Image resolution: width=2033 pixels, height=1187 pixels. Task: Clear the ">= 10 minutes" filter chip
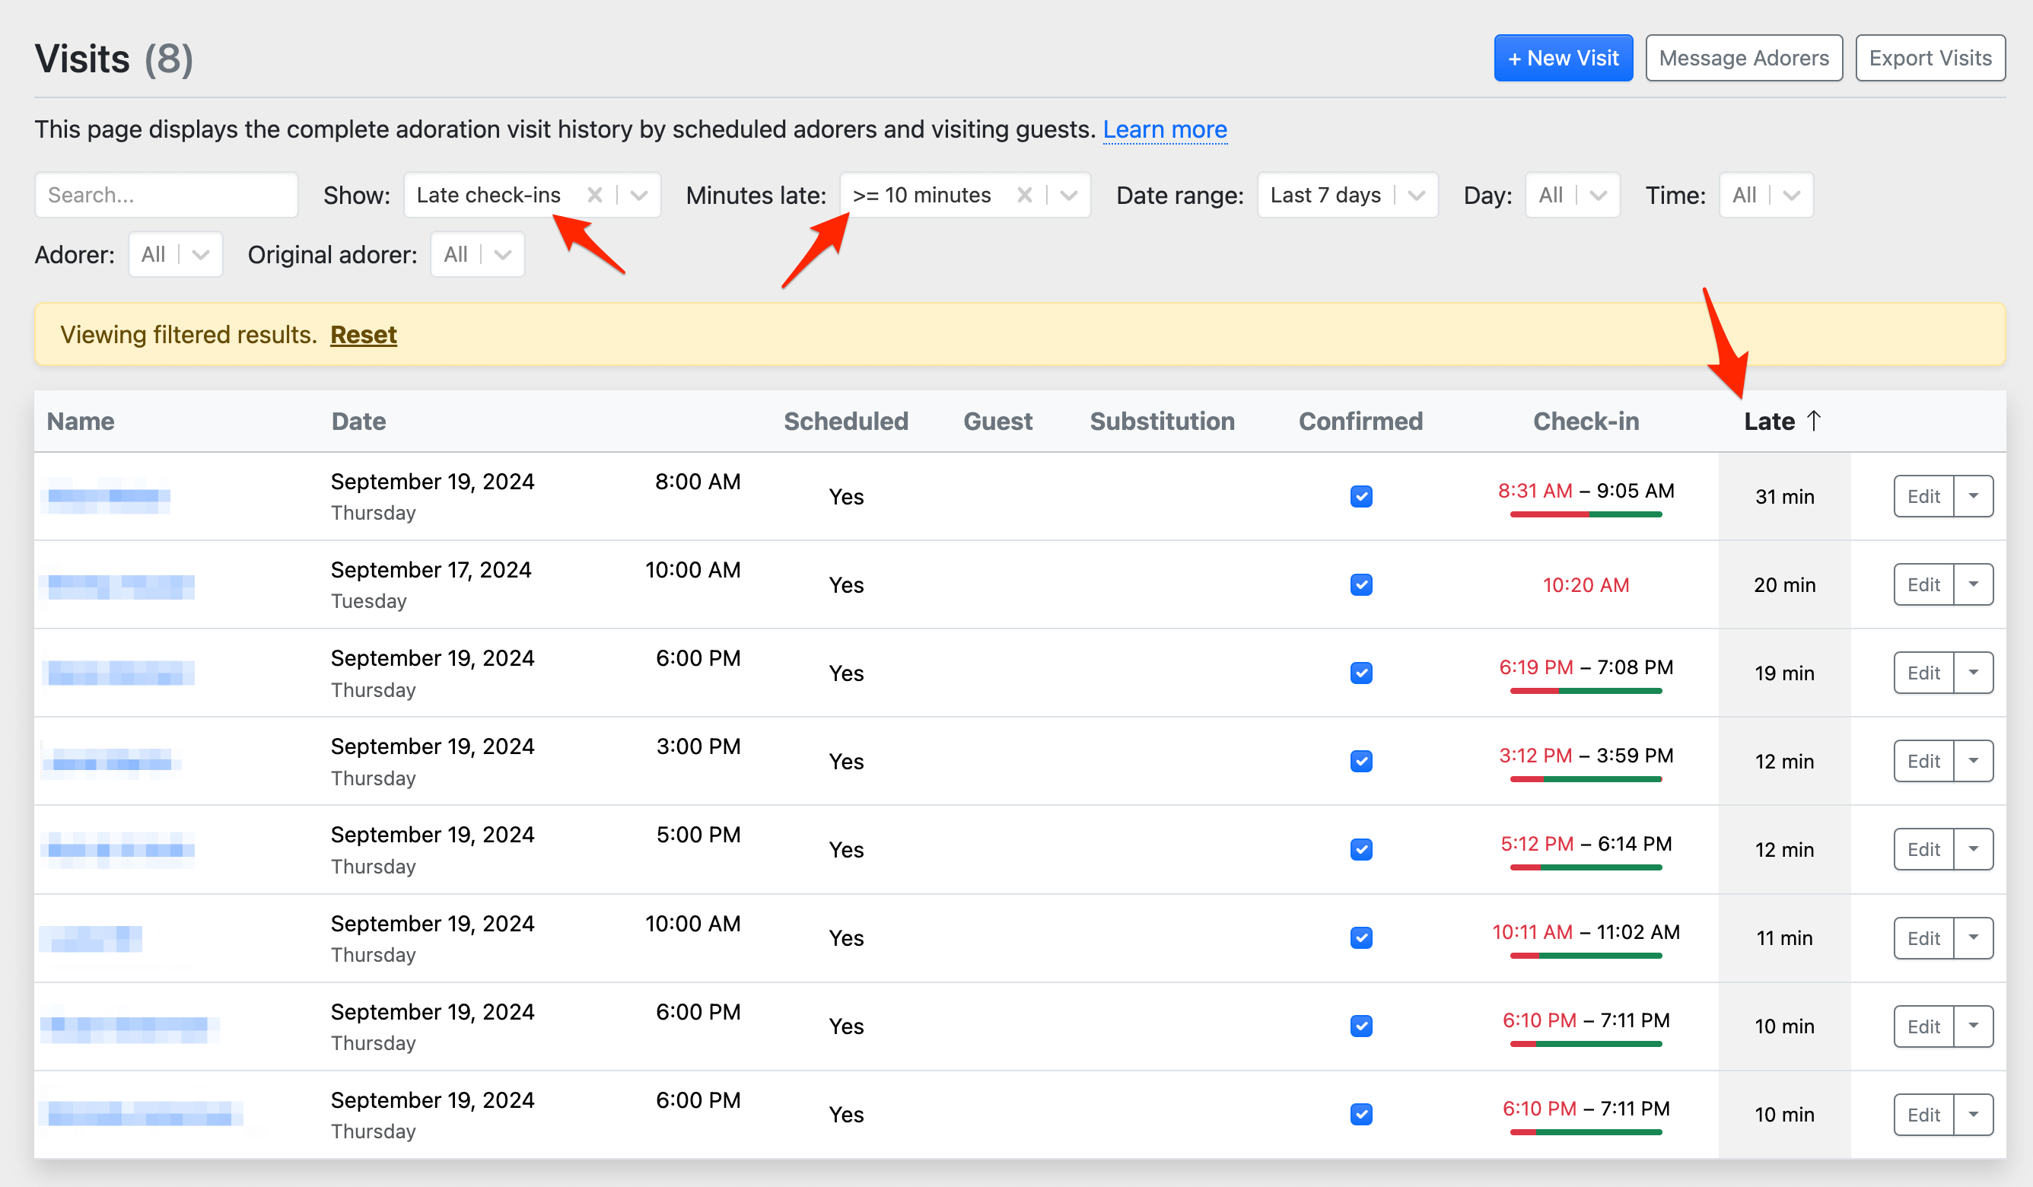1025,195
